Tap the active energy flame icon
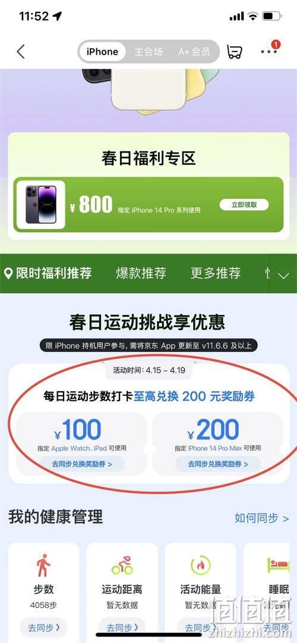The width and height of the screenshot is (297, 643). (200, 565)
